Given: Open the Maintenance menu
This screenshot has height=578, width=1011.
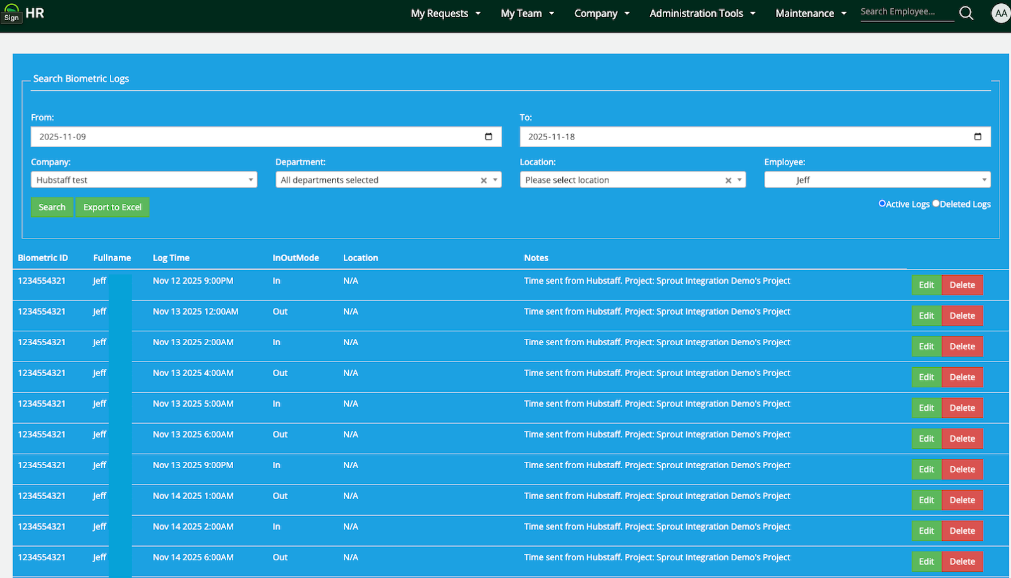Looking at the screenshot, I should pyautogui.click(x=810, y=13).
